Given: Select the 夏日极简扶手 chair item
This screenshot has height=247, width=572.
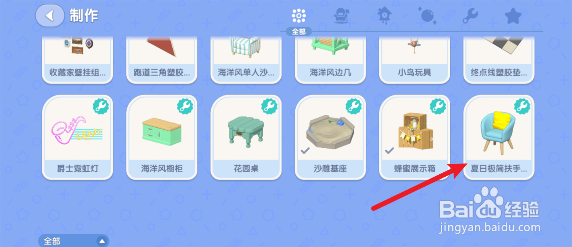Looking at the screenshot, I should tap(499, 137).
